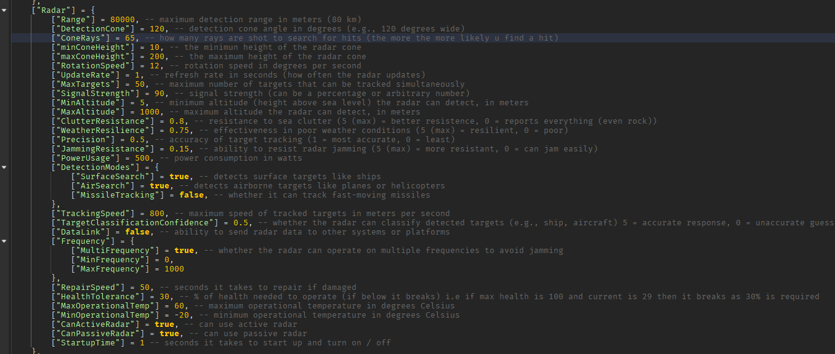Click the MaxFrequency value 1000
Screen dimensions: 835x354
(174, 269)
